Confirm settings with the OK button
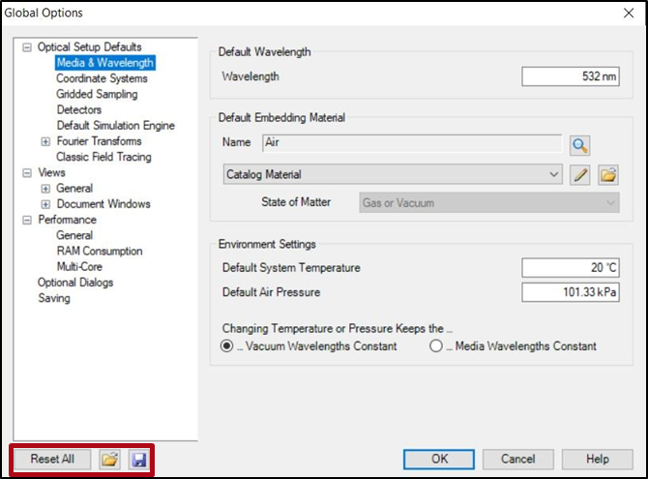The width and height of the screenshot is (648, 479). point(439,459)
